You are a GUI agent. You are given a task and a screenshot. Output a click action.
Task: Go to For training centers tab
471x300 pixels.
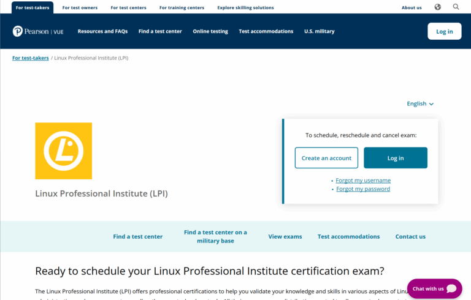pos(182,7)
